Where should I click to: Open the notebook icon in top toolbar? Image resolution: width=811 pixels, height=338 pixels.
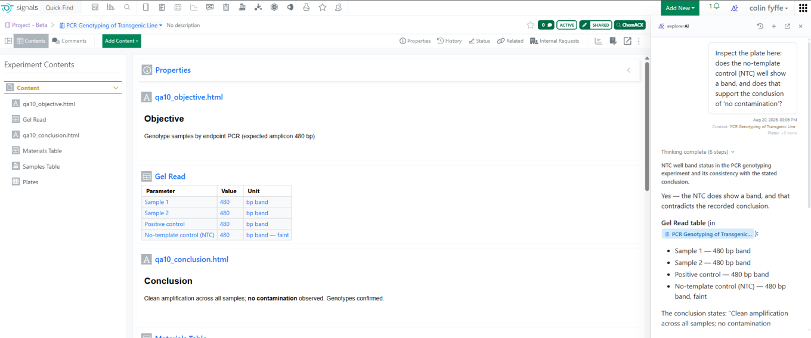146,7
